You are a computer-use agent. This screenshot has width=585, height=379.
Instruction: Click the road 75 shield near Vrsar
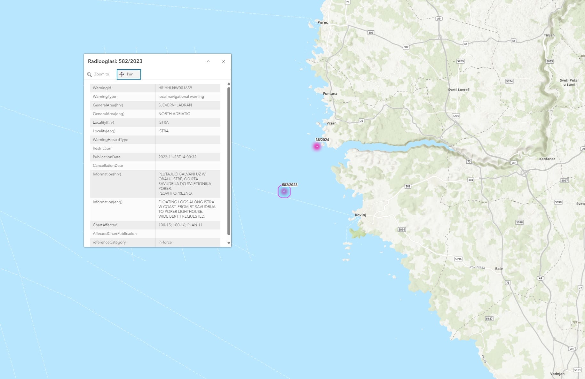(361, 121)
